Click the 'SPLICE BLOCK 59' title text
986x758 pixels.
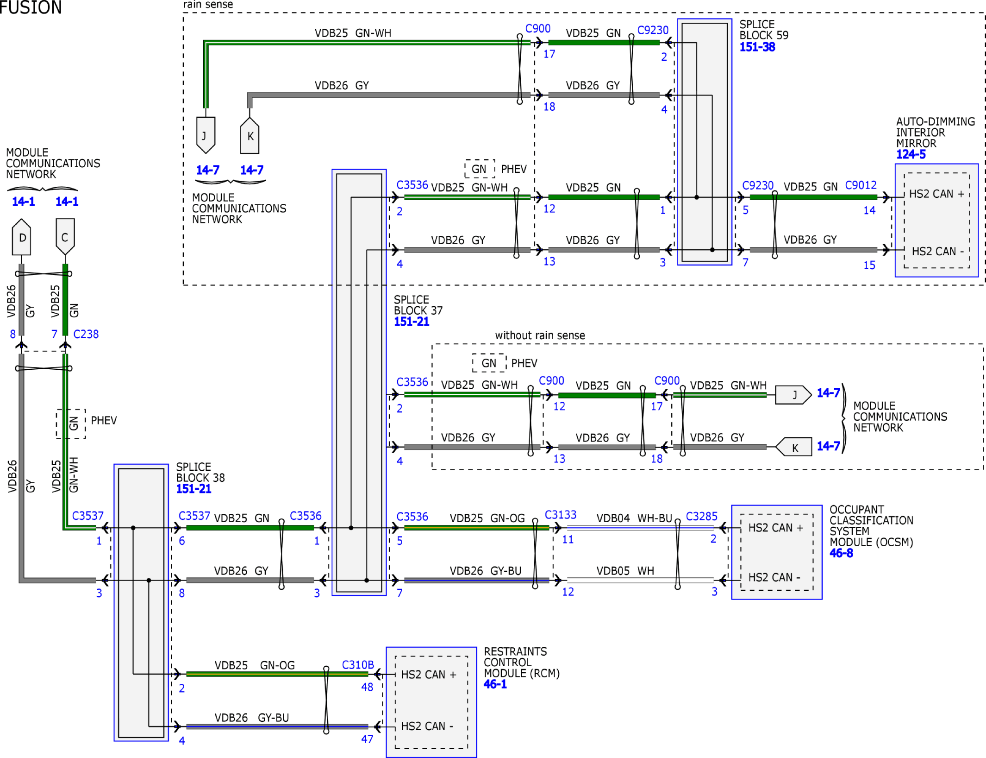pyautogui.click(x=764, y=30)
